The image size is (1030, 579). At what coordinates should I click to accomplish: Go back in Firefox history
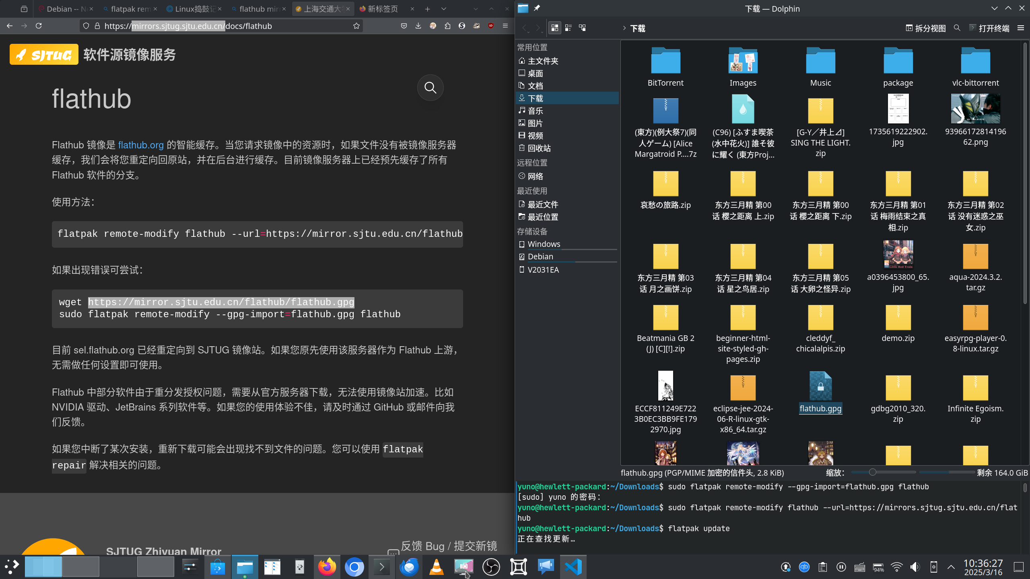click(x=10, y=26)
